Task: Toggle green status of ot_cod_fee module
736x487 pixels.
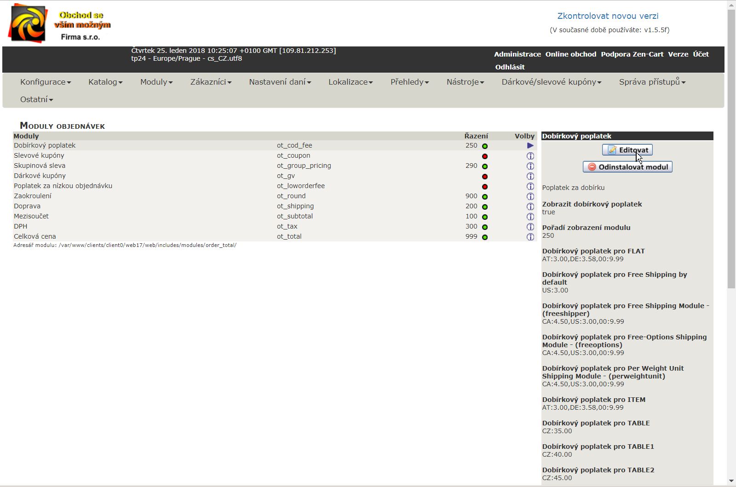Action: click(484, 146)
